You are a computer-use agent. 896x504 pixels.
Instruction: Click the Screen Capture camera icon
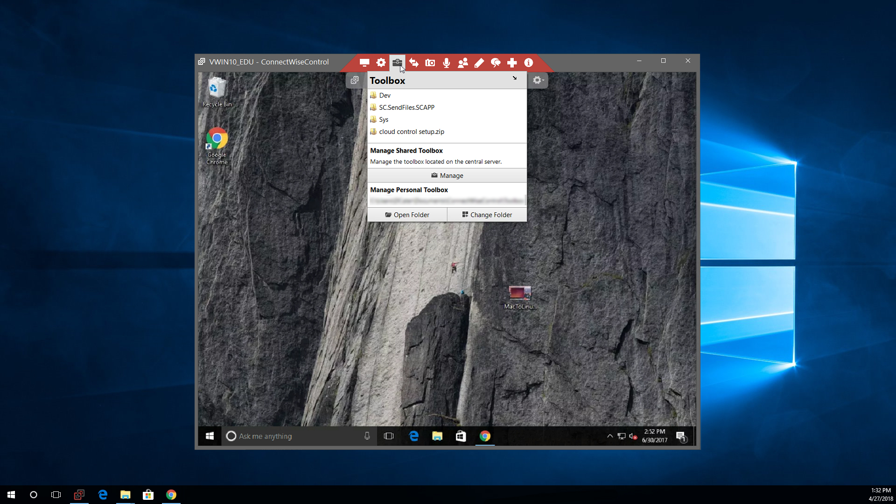(430, 63)
